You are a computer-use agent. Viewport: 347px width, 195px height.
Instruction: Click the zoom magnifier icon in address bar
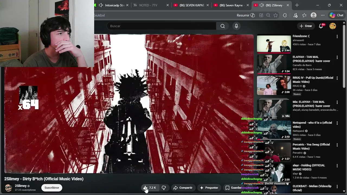(268, 15)
